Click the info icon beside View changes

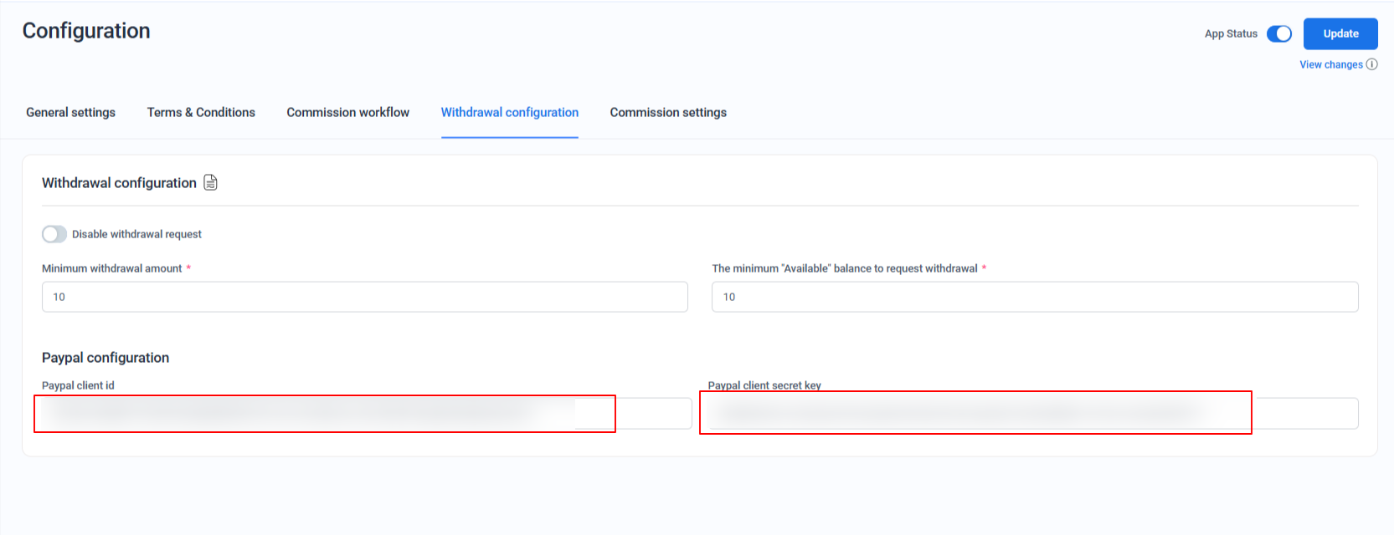pyautogui.click(x=1371, y=64)
